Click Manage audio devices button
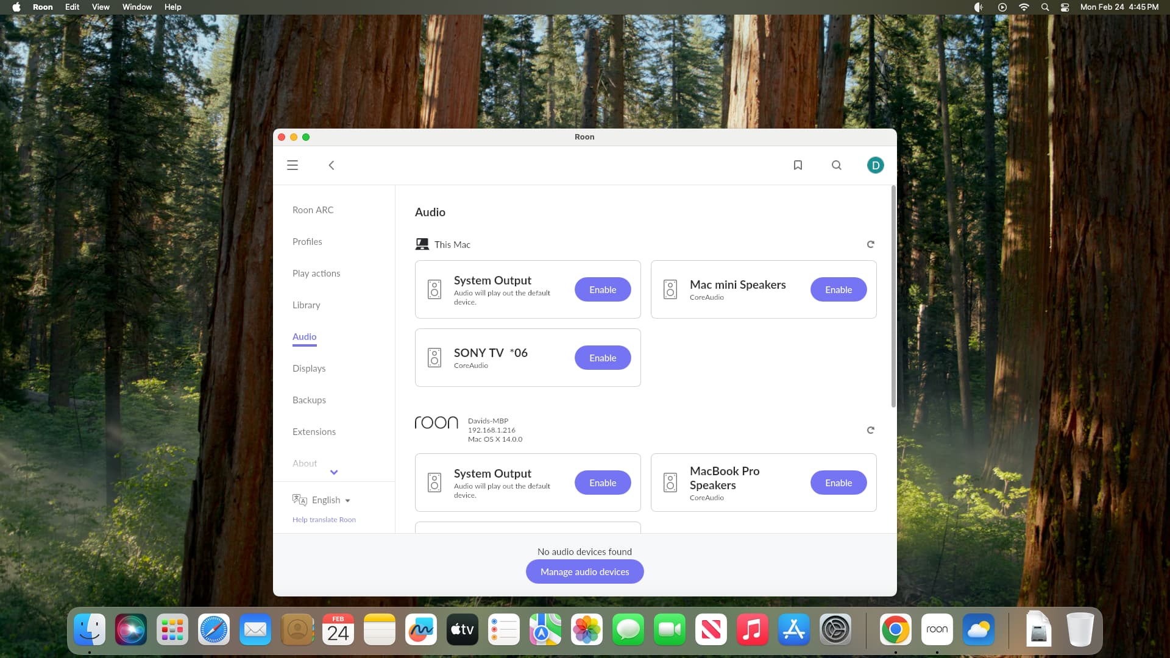 (x=584, y=571)
